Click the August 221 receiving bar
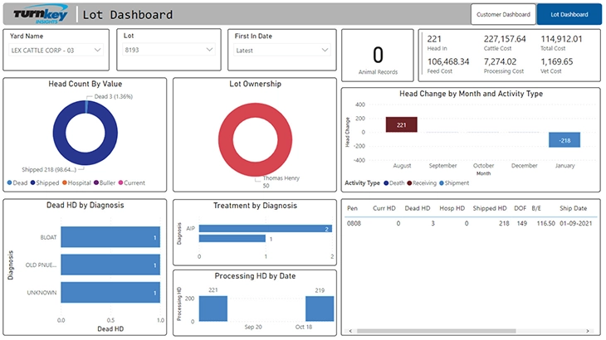This screenshot has height=340, width=606. (x=401, y=124)
